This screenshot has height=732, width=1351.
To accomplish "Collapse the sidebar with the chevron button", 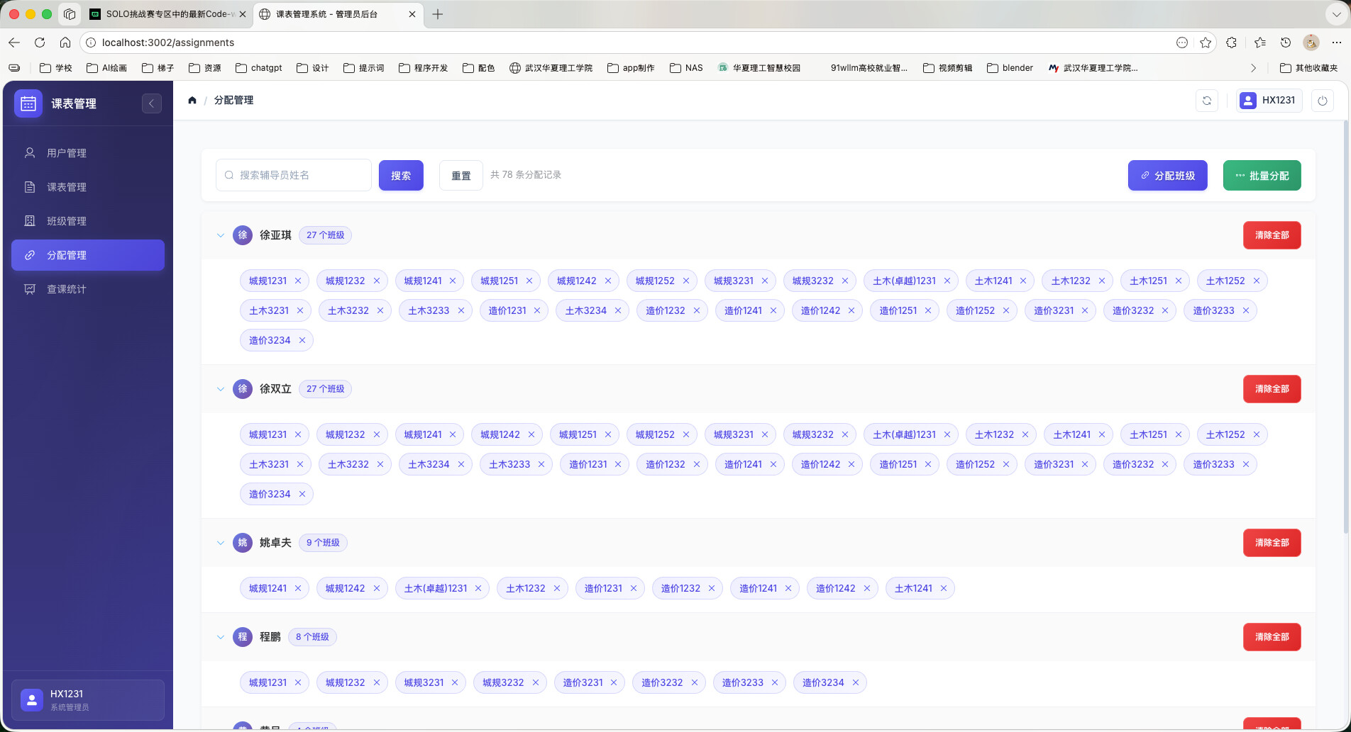I will pyautogui.click(x=151, y=103).
